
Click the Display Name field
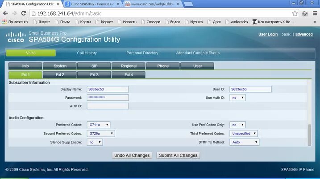click(x=108, y=89)
